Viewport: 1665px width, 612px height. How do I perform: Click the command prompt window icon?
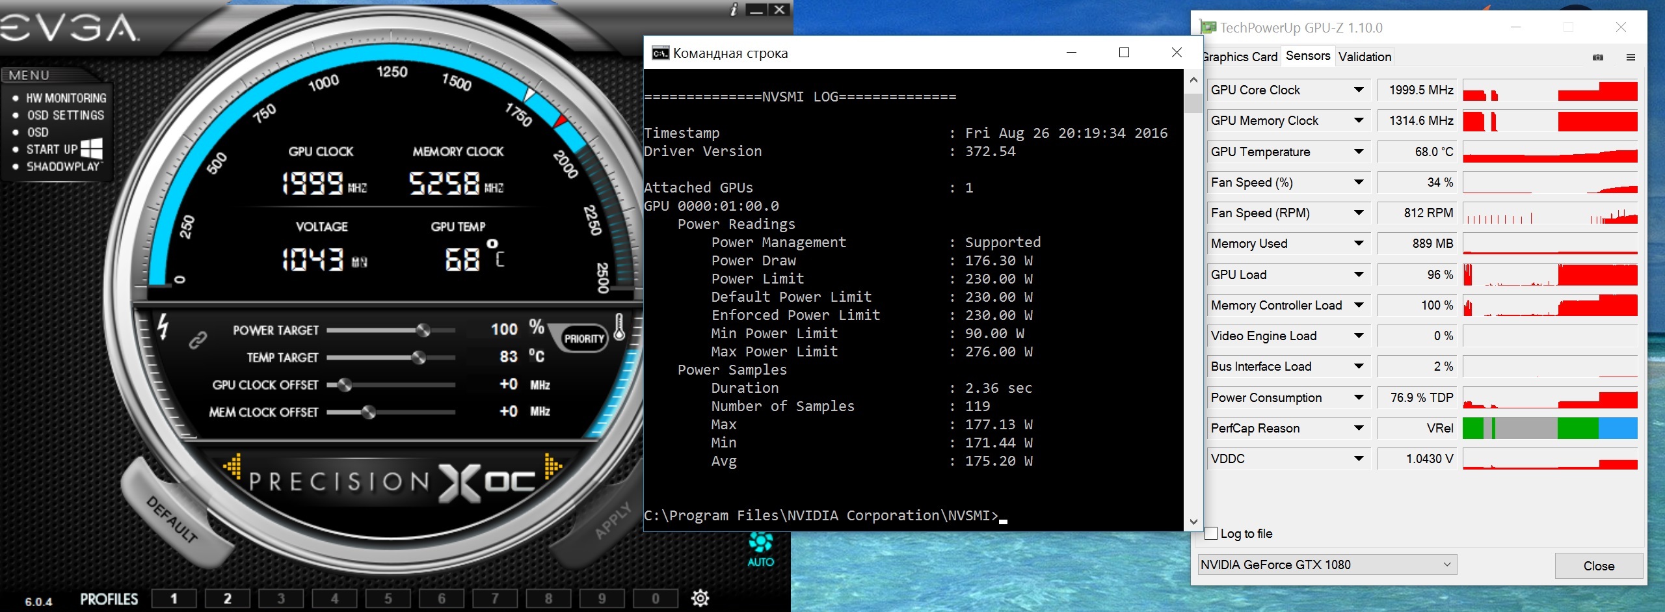tap(660, 53)
